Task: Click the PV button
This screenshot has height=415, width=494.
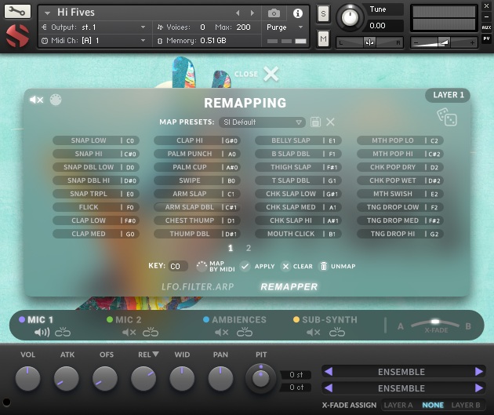Action: click(486, 38)
